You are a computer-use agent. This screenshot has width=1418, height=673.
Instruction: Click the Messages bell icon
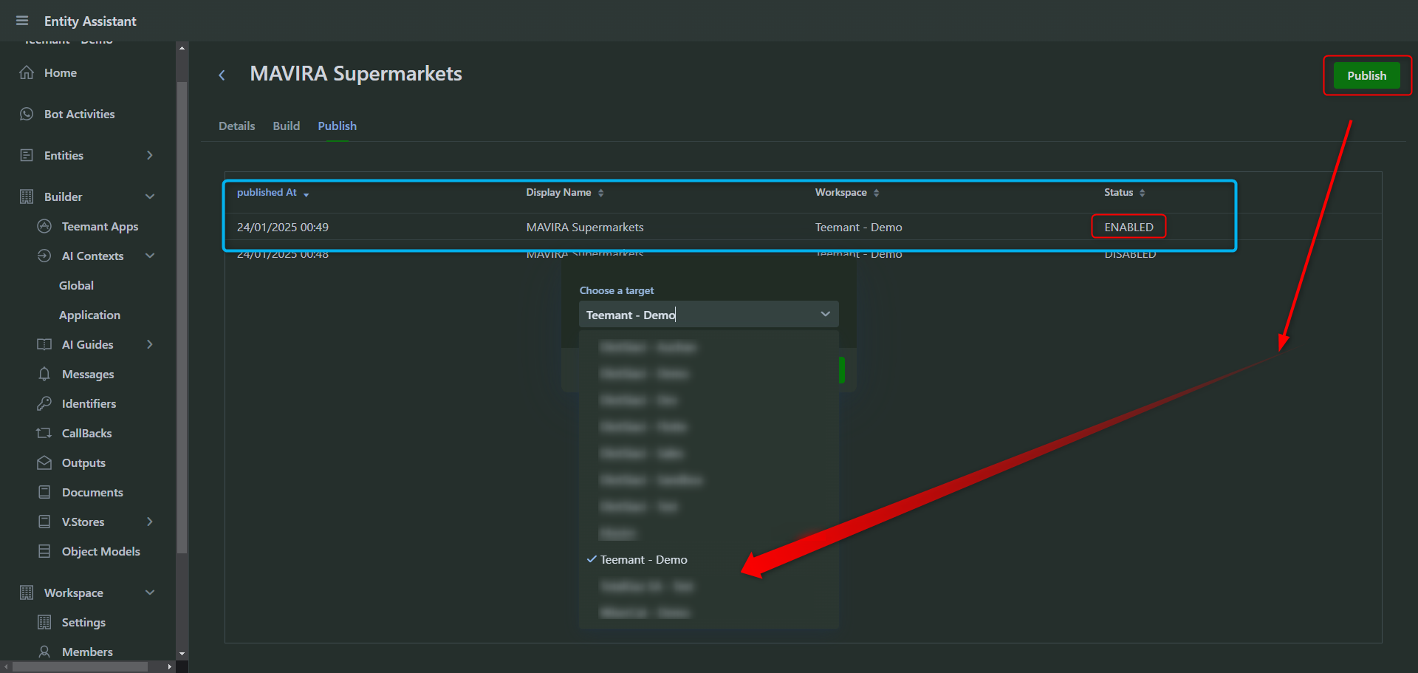coord(44,374)
